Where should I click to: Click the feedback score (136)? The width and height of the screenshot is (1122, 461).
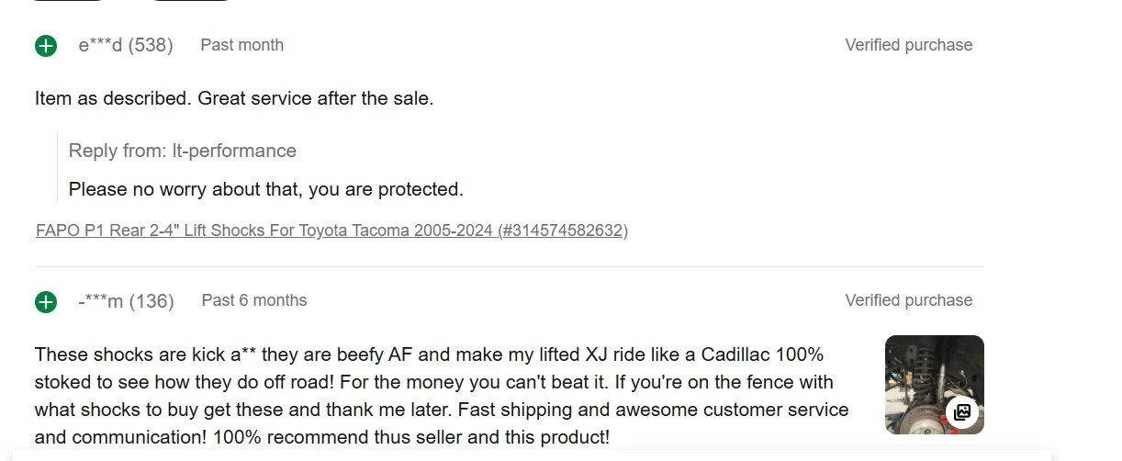(x=151, y=301)
